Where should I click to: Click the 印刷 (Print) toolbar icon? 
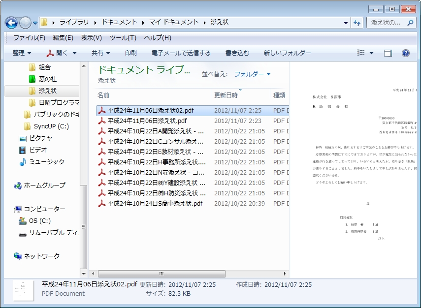(x=130, y=53)
